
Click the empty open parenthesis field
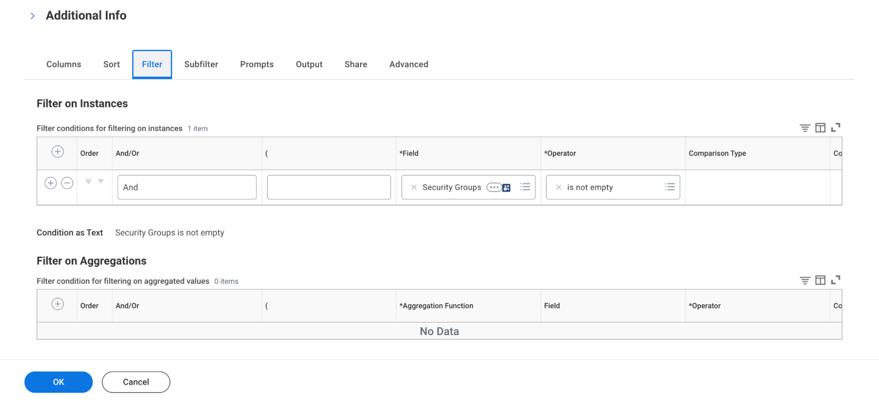tap(329, 187)
